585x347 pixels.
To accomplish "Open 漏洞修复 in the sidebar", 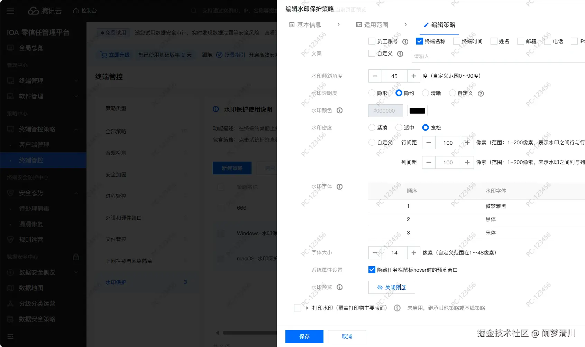I will coord(31,224).
